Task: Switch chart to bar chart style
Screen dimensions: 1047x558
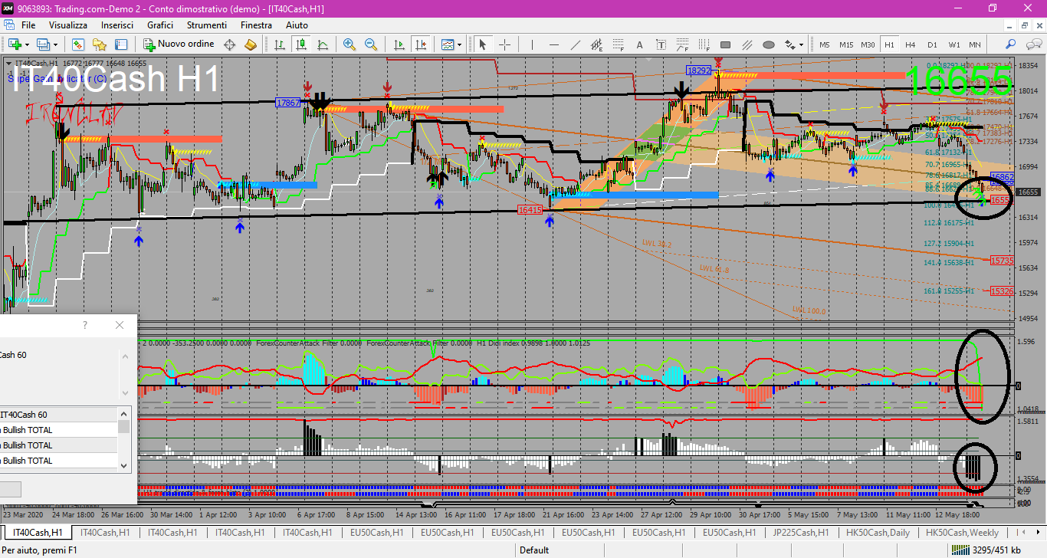Action: point(280,44)
